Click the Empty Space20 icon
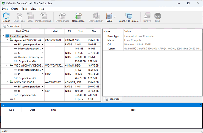Screen dimensions: 203x133 point(16,61)
